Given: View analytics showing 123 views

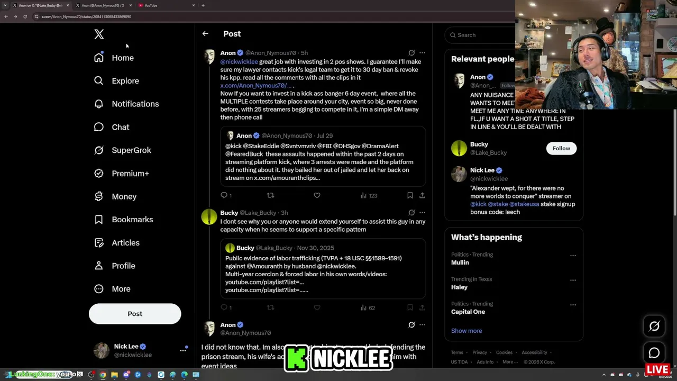Looking at the screenshot, I should pyautogui.click(x=369, y=196).
